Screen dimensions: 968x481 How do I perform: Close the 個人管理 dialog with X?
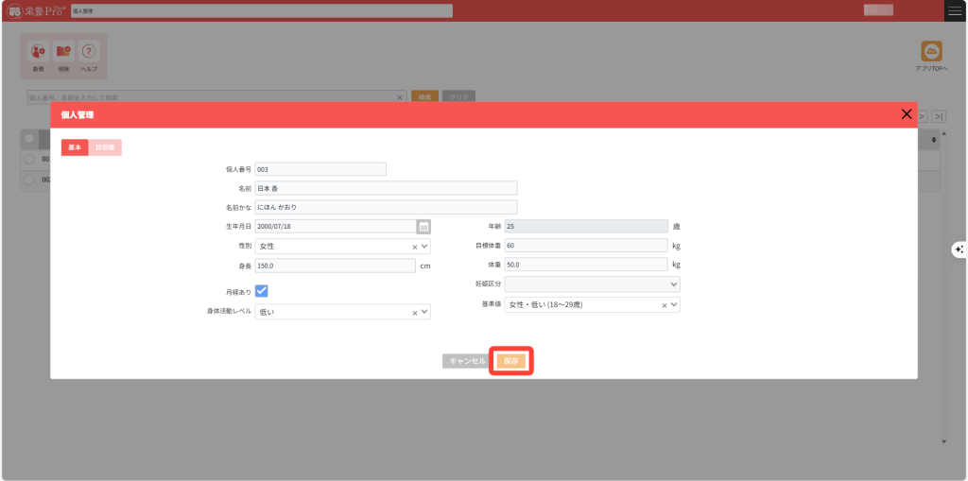pos(907,114)
